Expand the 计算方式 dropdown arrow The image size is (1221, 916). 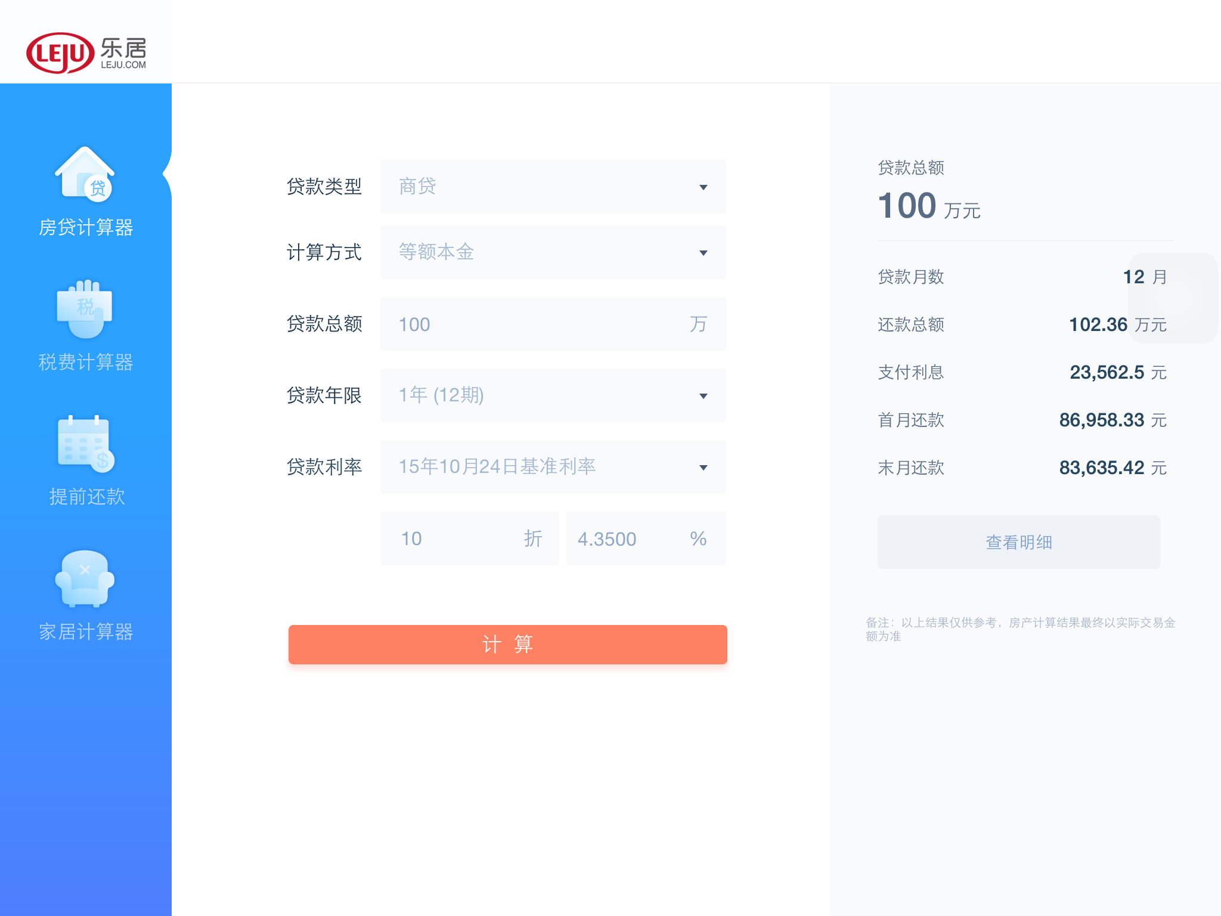[x=704, y=253]
